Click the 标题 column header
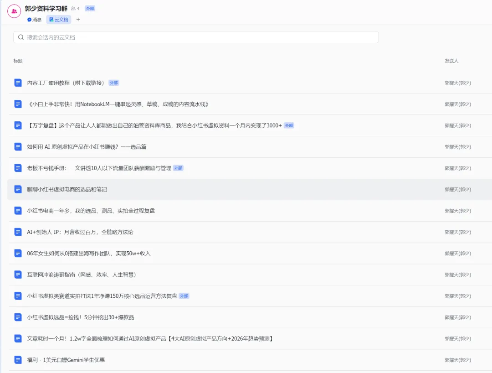Screen dimensions: 492x373 pyautogui.click(x=18, y=61)
